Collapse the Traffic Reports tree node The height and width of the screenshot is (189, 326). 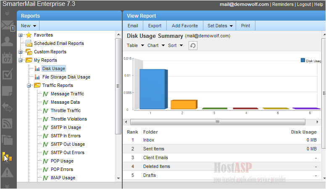pyautogui.click(x=29, y=85)
